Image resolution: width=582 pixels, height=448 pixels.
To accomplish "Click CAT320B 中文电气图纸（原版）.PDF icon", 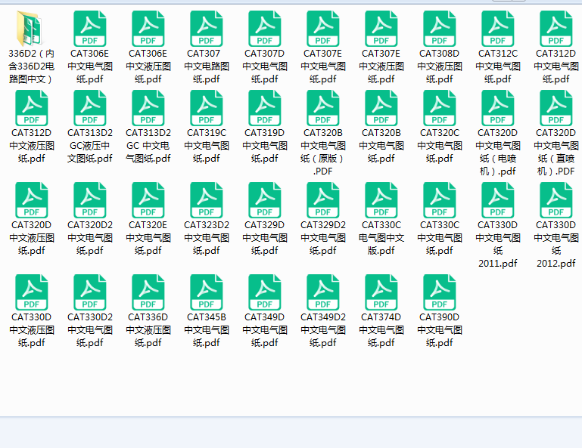I will pyautogui.click(x=323, y=108).
